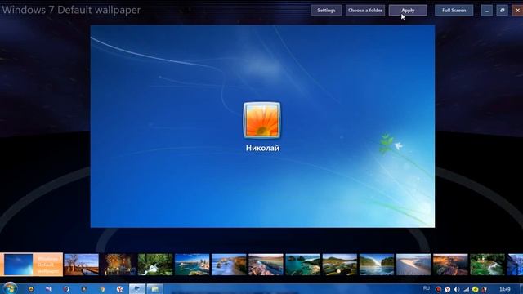The height and width of the screenshot is (294, 523).
Task: Open the Choose a folder dialog
Action: pyautogui.click(x=365, y=11)
